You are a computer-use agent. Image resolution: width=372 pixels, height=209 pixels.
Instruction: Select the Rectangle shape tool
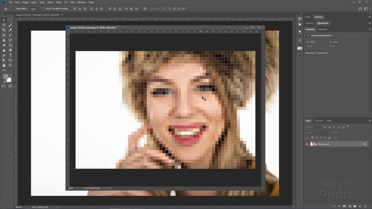click(10, 60)
